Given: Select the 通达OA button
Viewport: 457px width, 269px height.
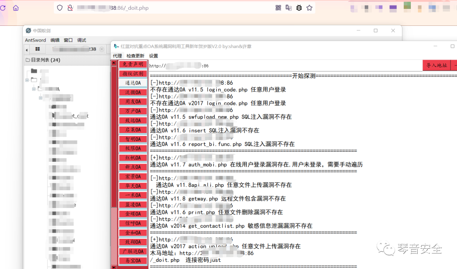Looking at the screenshot, I should (133, 83).
